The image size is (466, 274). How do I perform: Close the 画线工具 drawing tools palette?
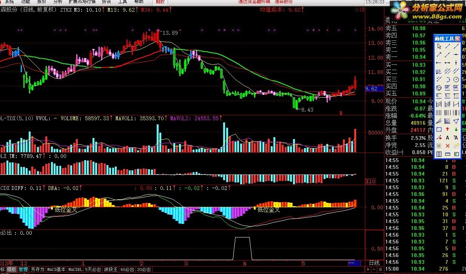457,38
